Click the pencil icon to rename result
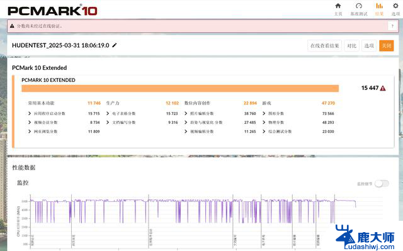The image size is (403, 251). click(x=115, y=45)
